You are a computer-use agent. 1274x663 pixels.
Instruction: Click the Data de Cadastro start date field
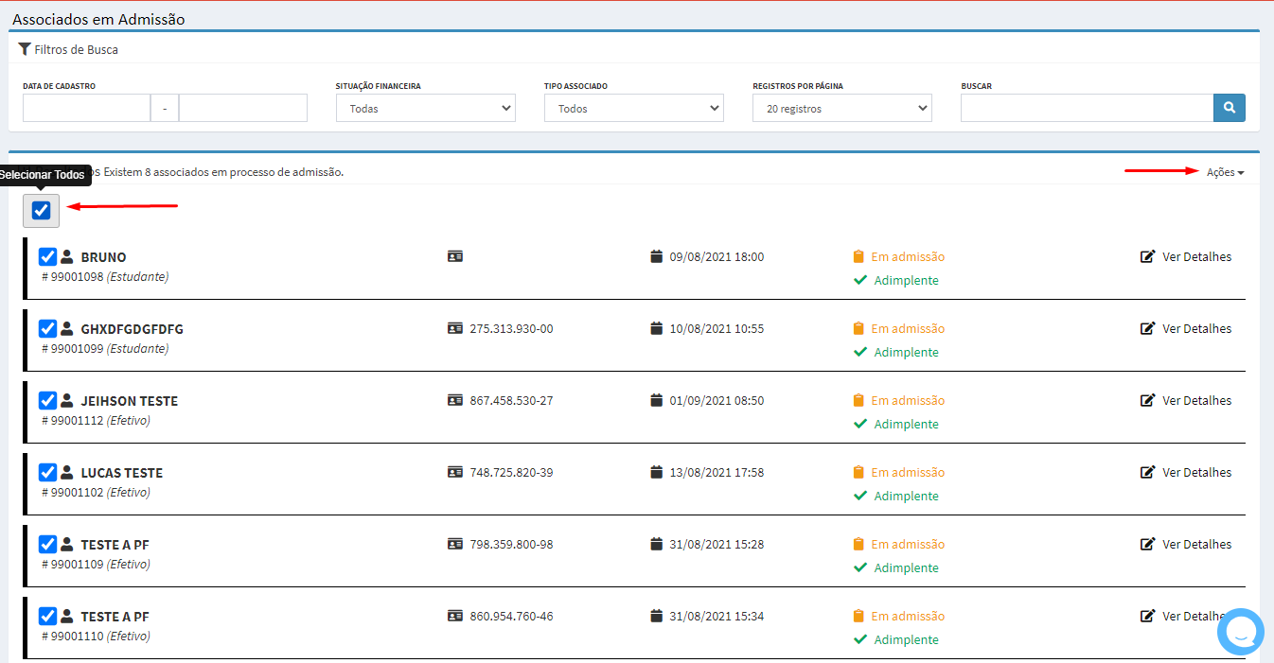coord(86,108)
